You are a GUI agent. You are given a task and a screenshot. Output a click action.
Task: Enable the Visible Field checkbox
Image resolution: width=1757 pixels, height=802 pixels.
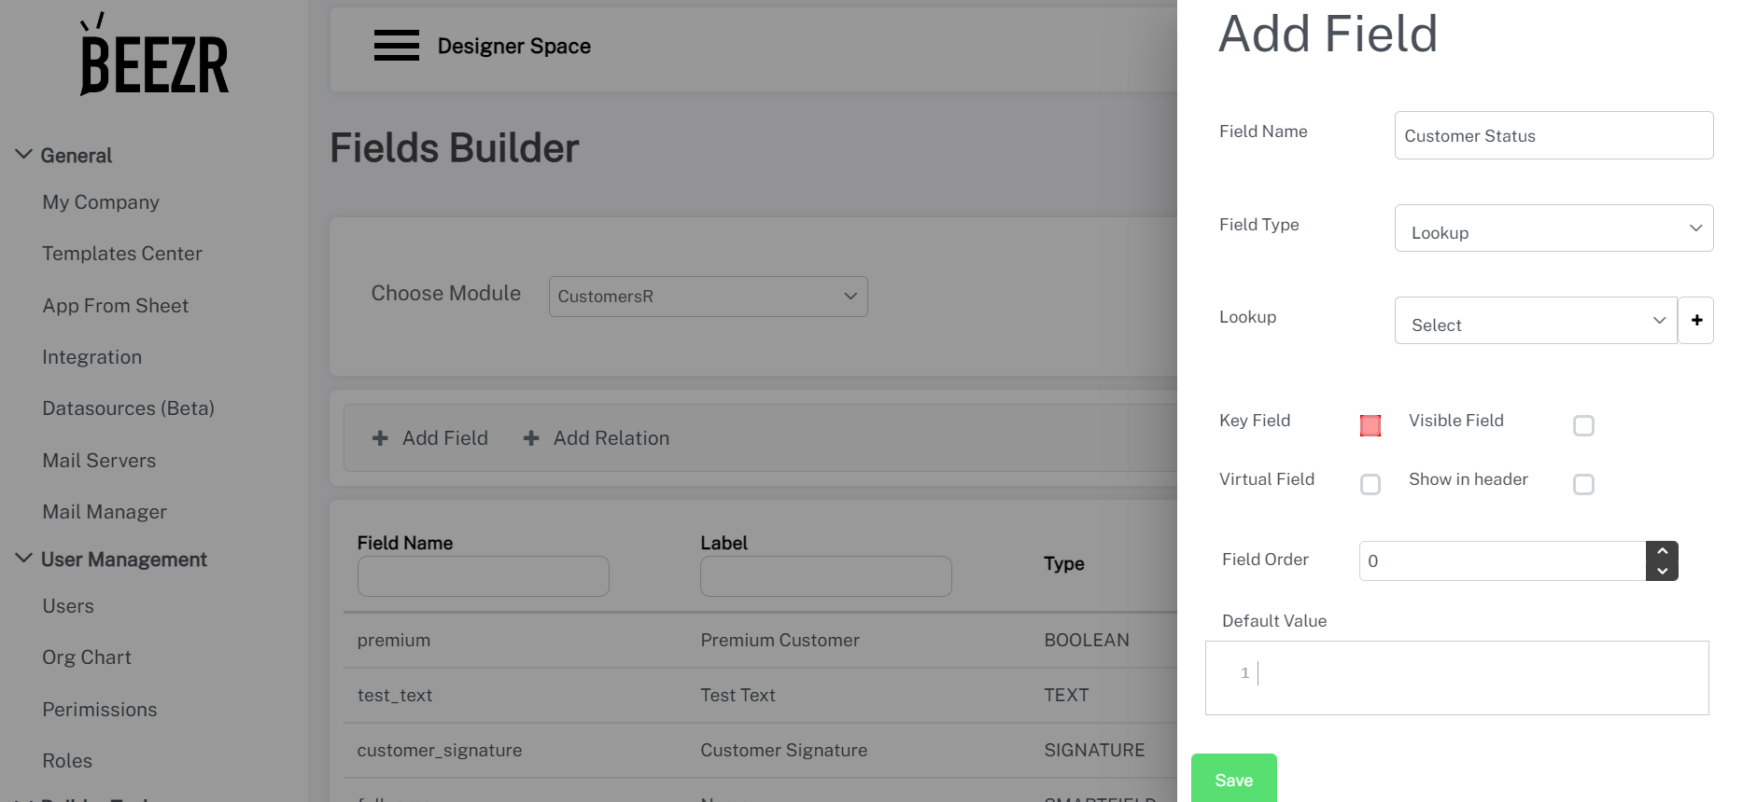pyautogui.click(x=1583, y=425)
